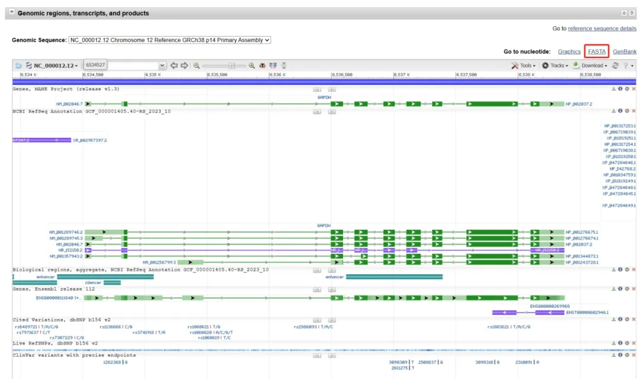Screen dimensions: 641x379
Task: Expand the search field's dropdown arrow
Action: pos(162,65)
